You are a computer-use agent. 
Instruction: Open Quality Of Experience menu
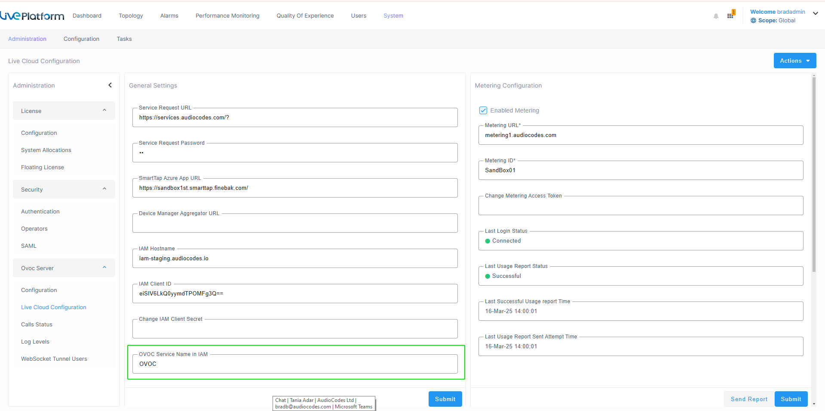coord(305,15)
